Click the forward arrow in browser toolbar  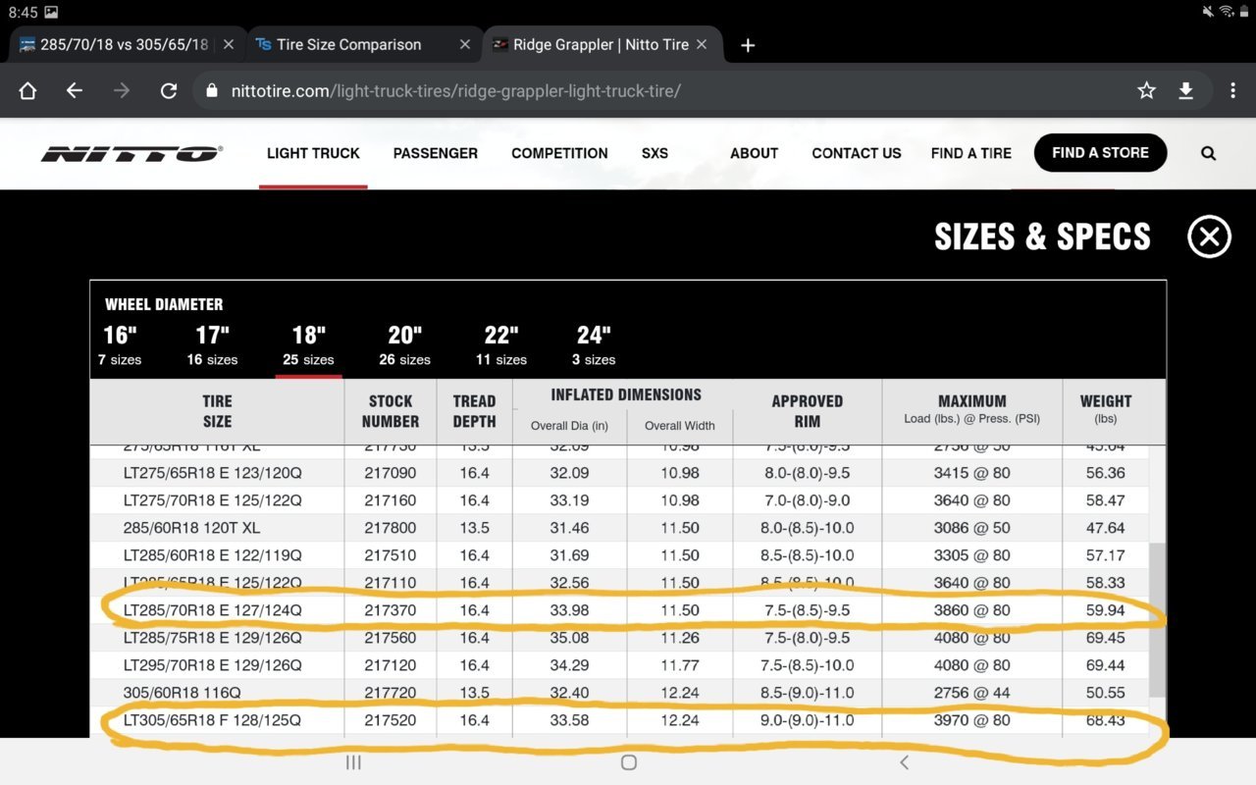click(x=122, y=90)
